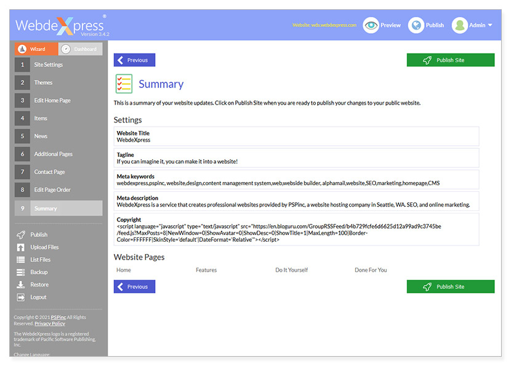The width and height of the screenshot is (511, 366).
Task: Click the number 8 step box
Action: (x=23, y=190)
